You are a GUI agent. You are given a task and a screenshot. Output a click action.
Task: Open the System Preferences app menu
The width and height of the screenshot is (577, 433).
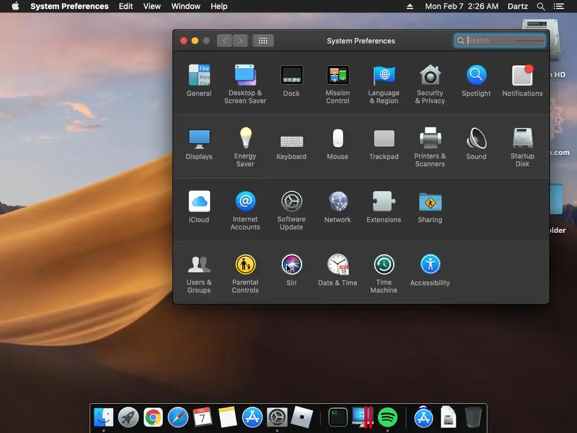coord(69,6)
